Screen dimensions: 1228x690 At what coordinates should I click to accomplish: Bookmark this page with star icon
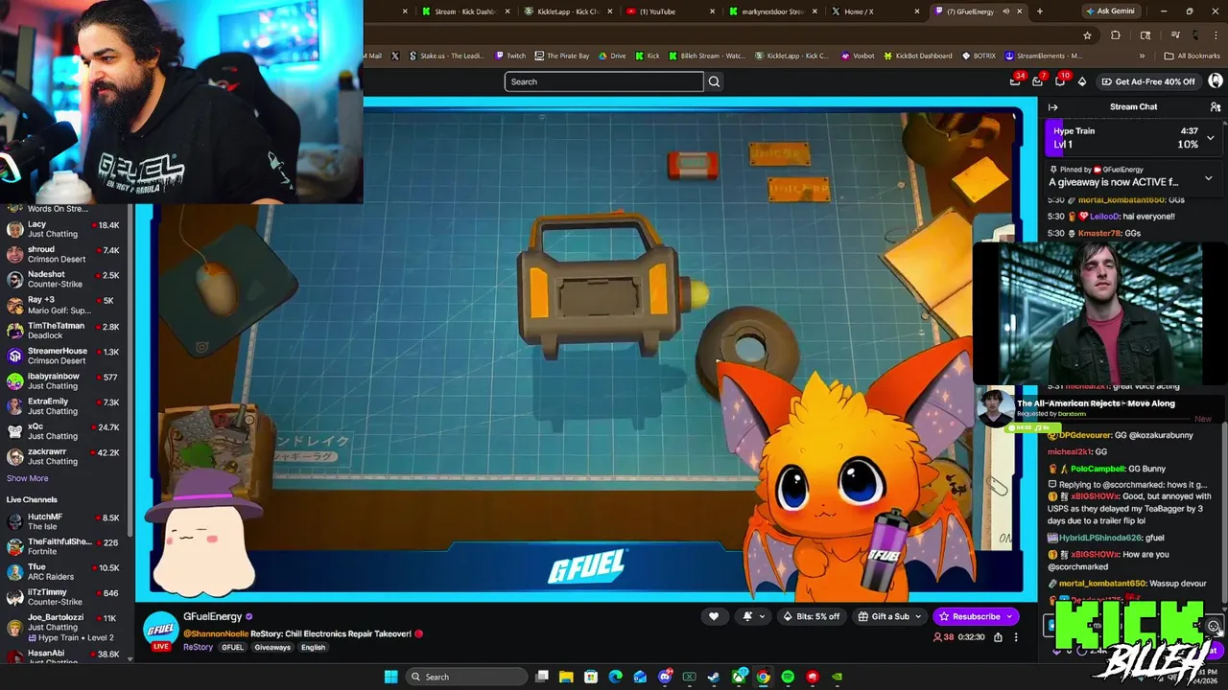pos(1087,35)
